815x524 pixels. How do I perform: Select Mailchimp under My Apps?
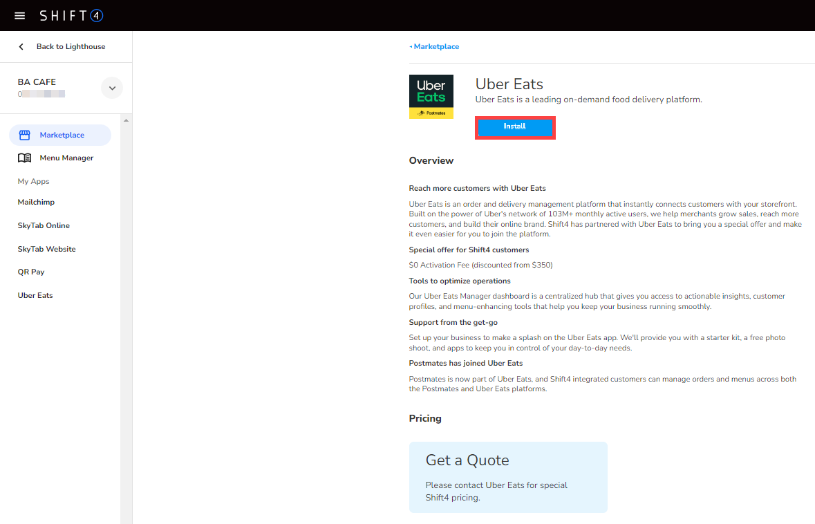[x=36, y=202]
